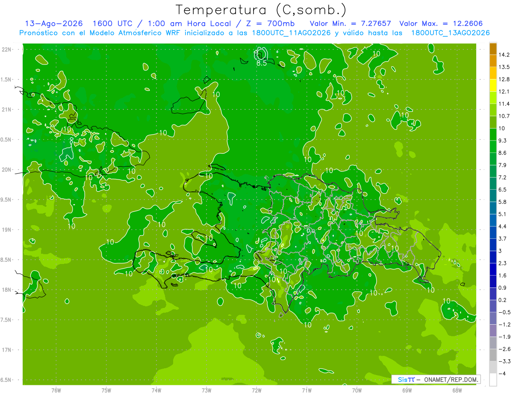
Task: Click the '70W' longitude axis label
Action: [x=357, y=390]
